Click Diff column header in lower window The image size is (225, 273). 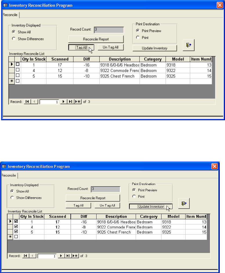(84, 216)
